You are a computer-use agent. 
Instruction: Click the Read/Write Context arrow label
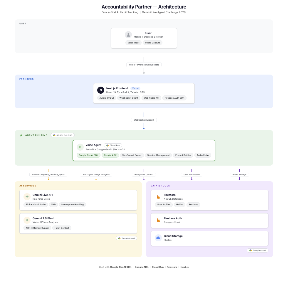click(x=144, y=174)
